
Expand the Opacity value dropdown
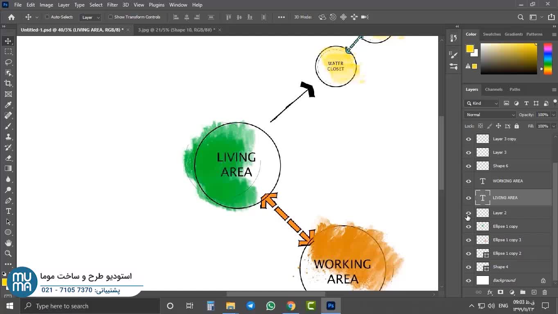click(x=553, y=115)
